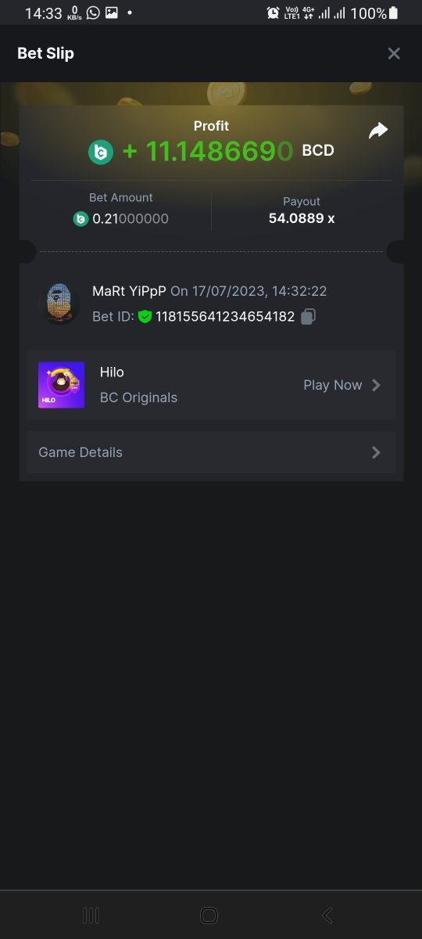Tap the chevron beside Play Now

[377, 385]
